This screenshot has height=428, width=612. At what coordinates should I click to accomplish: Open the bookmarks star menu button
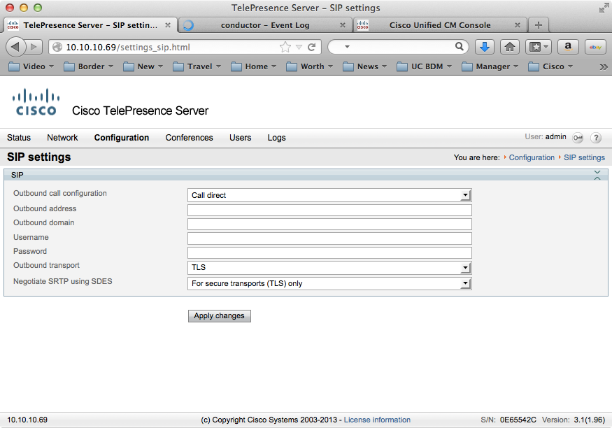click(539, 47)
